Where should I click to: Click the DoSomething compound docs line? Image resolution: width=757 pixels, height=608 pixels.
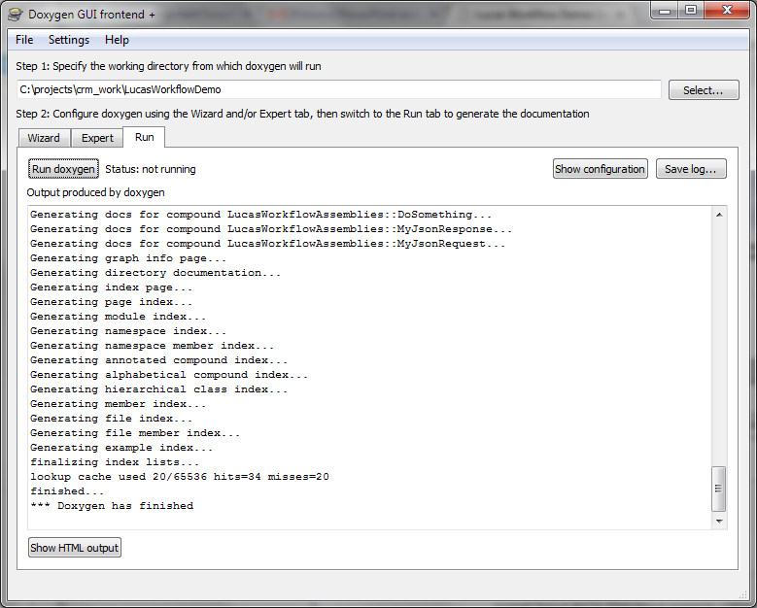pos(260,215)
